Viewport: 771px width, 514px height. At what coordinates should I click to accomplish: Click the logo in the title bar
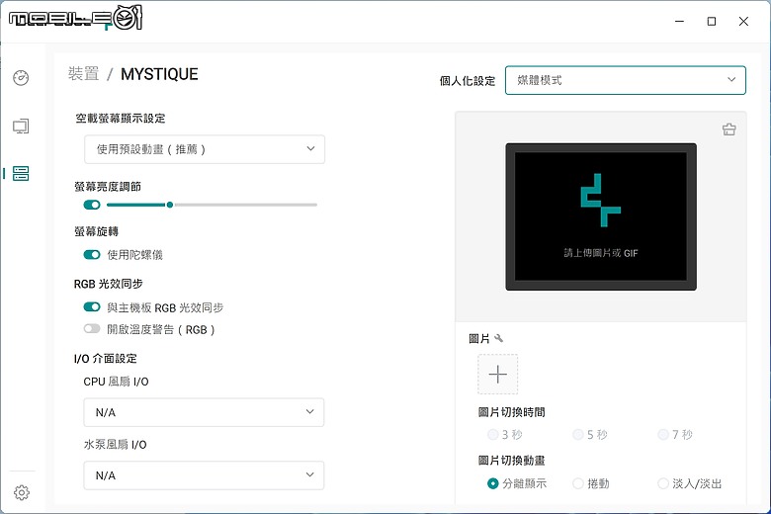coord(76,19)
